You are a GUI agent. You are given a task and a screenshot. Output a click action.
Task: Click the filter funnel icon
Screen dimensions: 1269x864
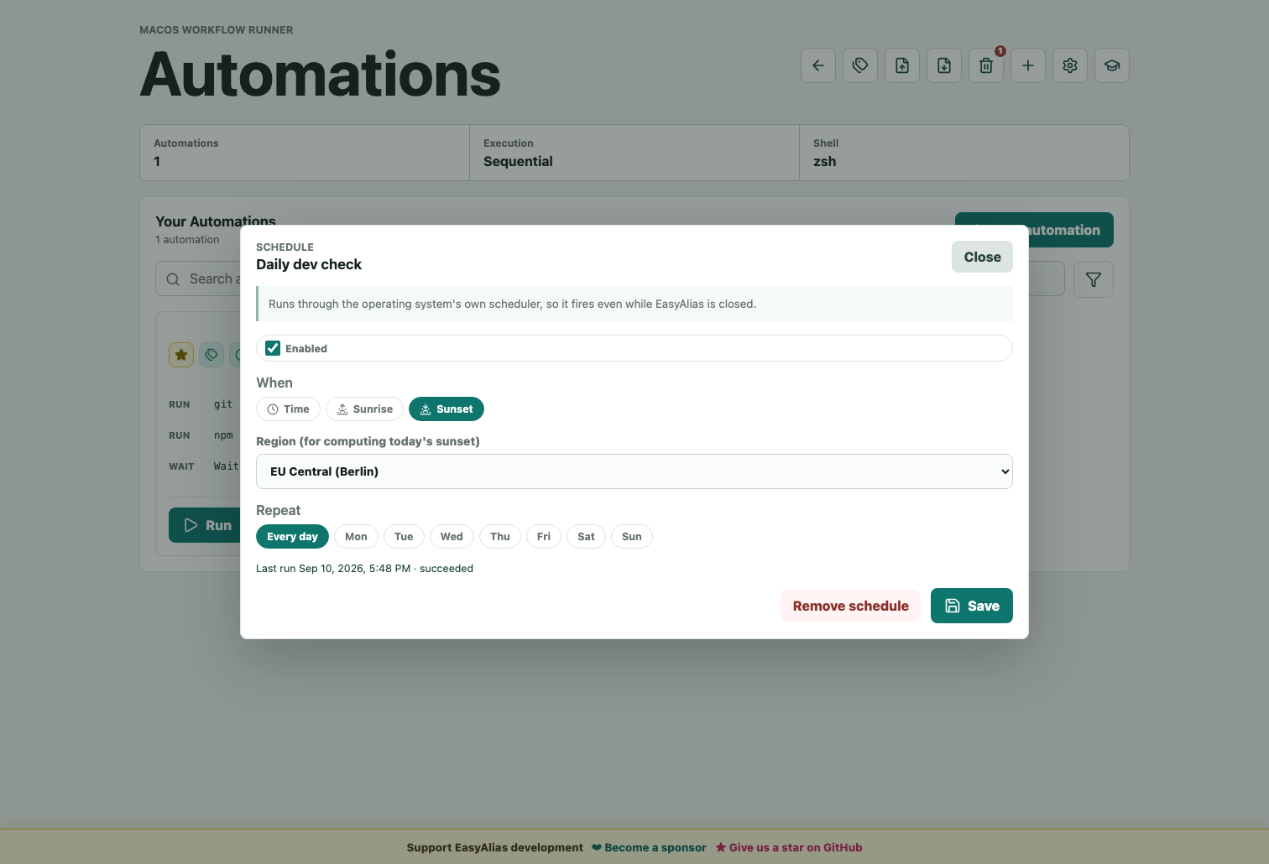(1094, 279)
